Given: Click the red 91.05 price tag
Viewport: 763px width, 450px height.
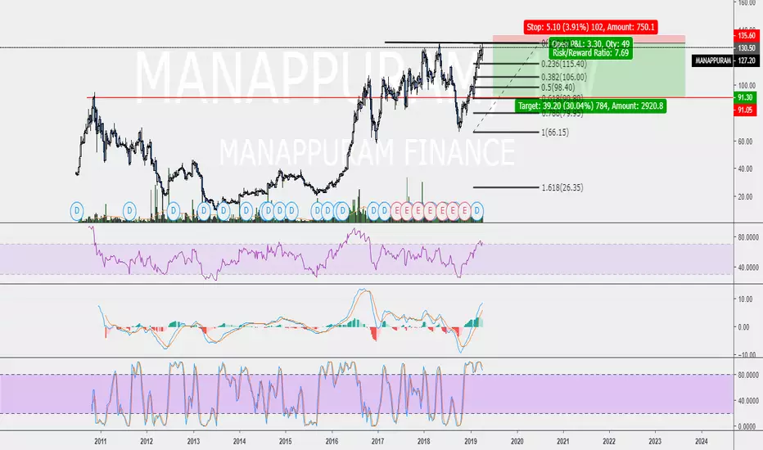Looking at the screenshot, I should (746, 110).
